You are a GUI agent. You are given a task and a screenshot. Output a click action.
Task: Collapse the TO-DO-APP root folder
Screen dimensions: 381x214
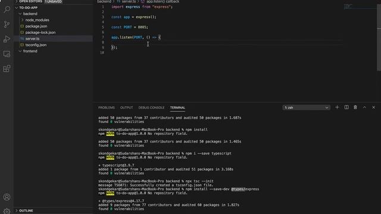tap(28, 8)
